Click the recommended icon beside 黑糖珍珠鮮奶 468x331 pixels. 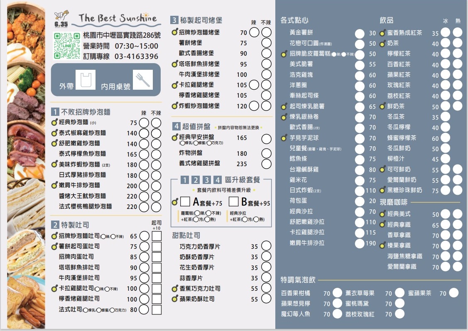pyautogui.click(x=382, y=190)
